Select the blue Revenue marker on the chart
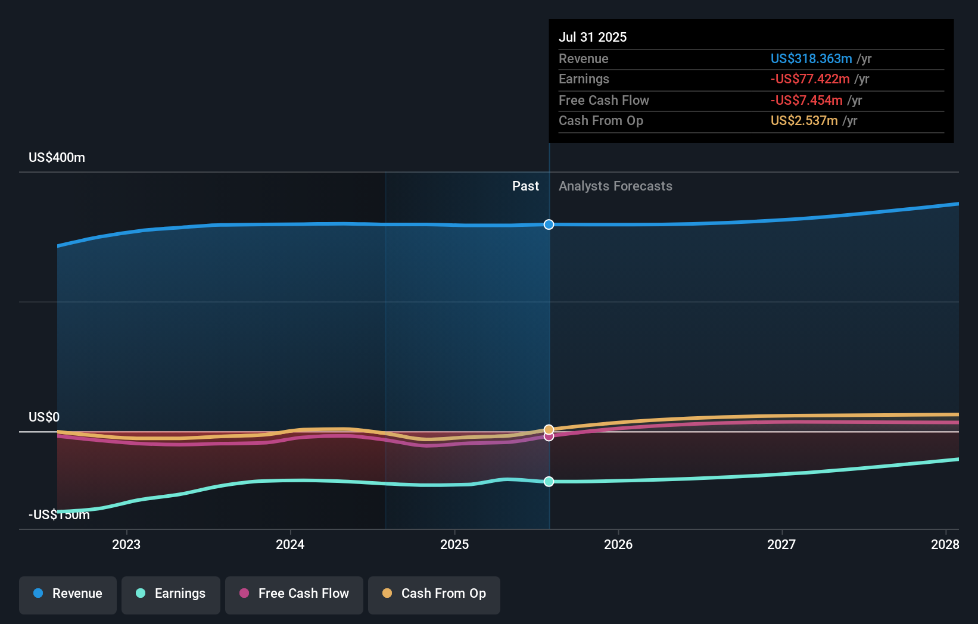This screenshot has height=624, width=978. click(x=549, y=224)
